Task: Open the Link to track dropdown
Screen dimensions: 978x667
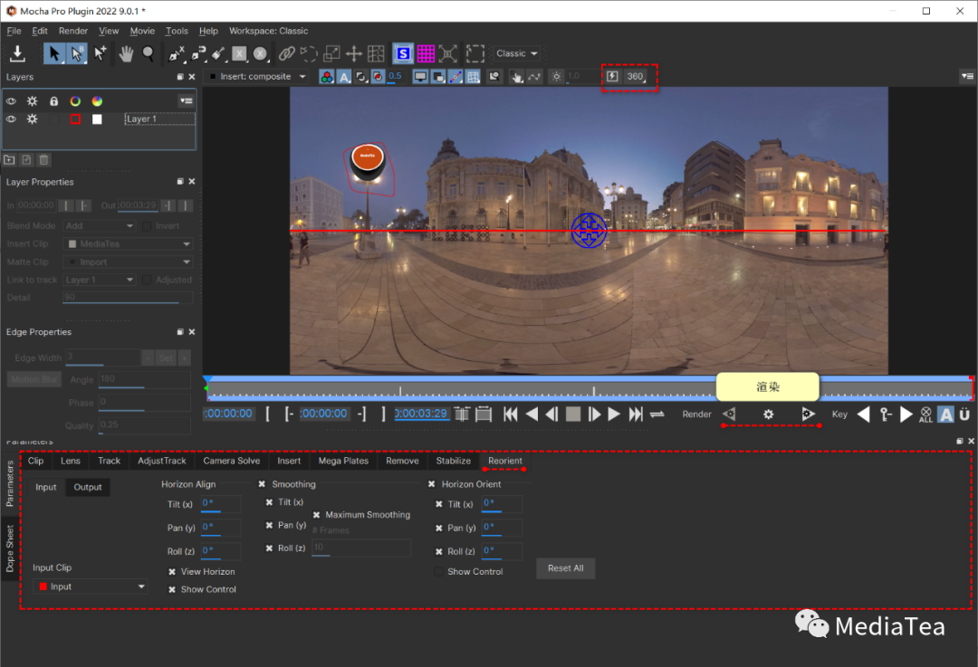Action: pyautogui.click(x=100, y=280)
